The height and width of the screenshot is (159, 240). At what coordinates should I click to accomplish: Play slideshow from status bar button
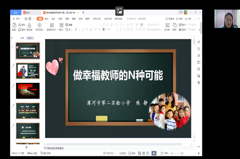(x=154, y=153)
